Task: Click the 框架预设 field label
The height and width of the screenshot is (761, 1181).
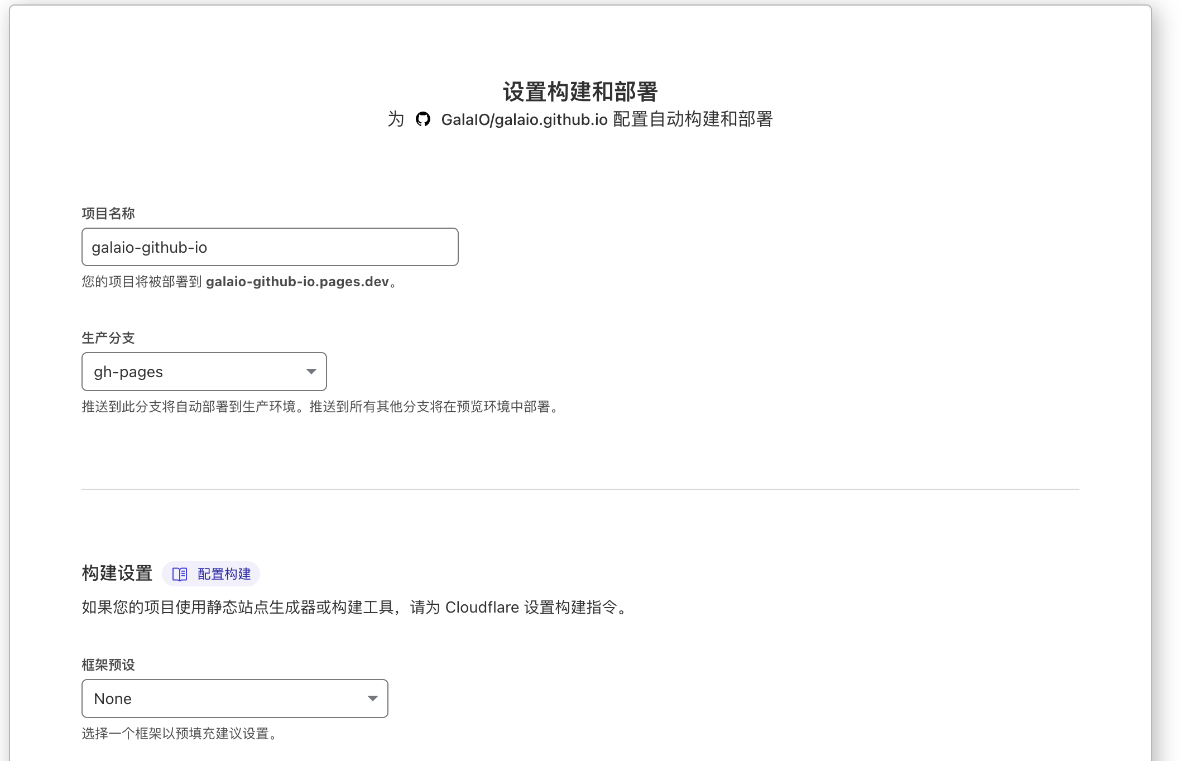Action: pos(108,665)
